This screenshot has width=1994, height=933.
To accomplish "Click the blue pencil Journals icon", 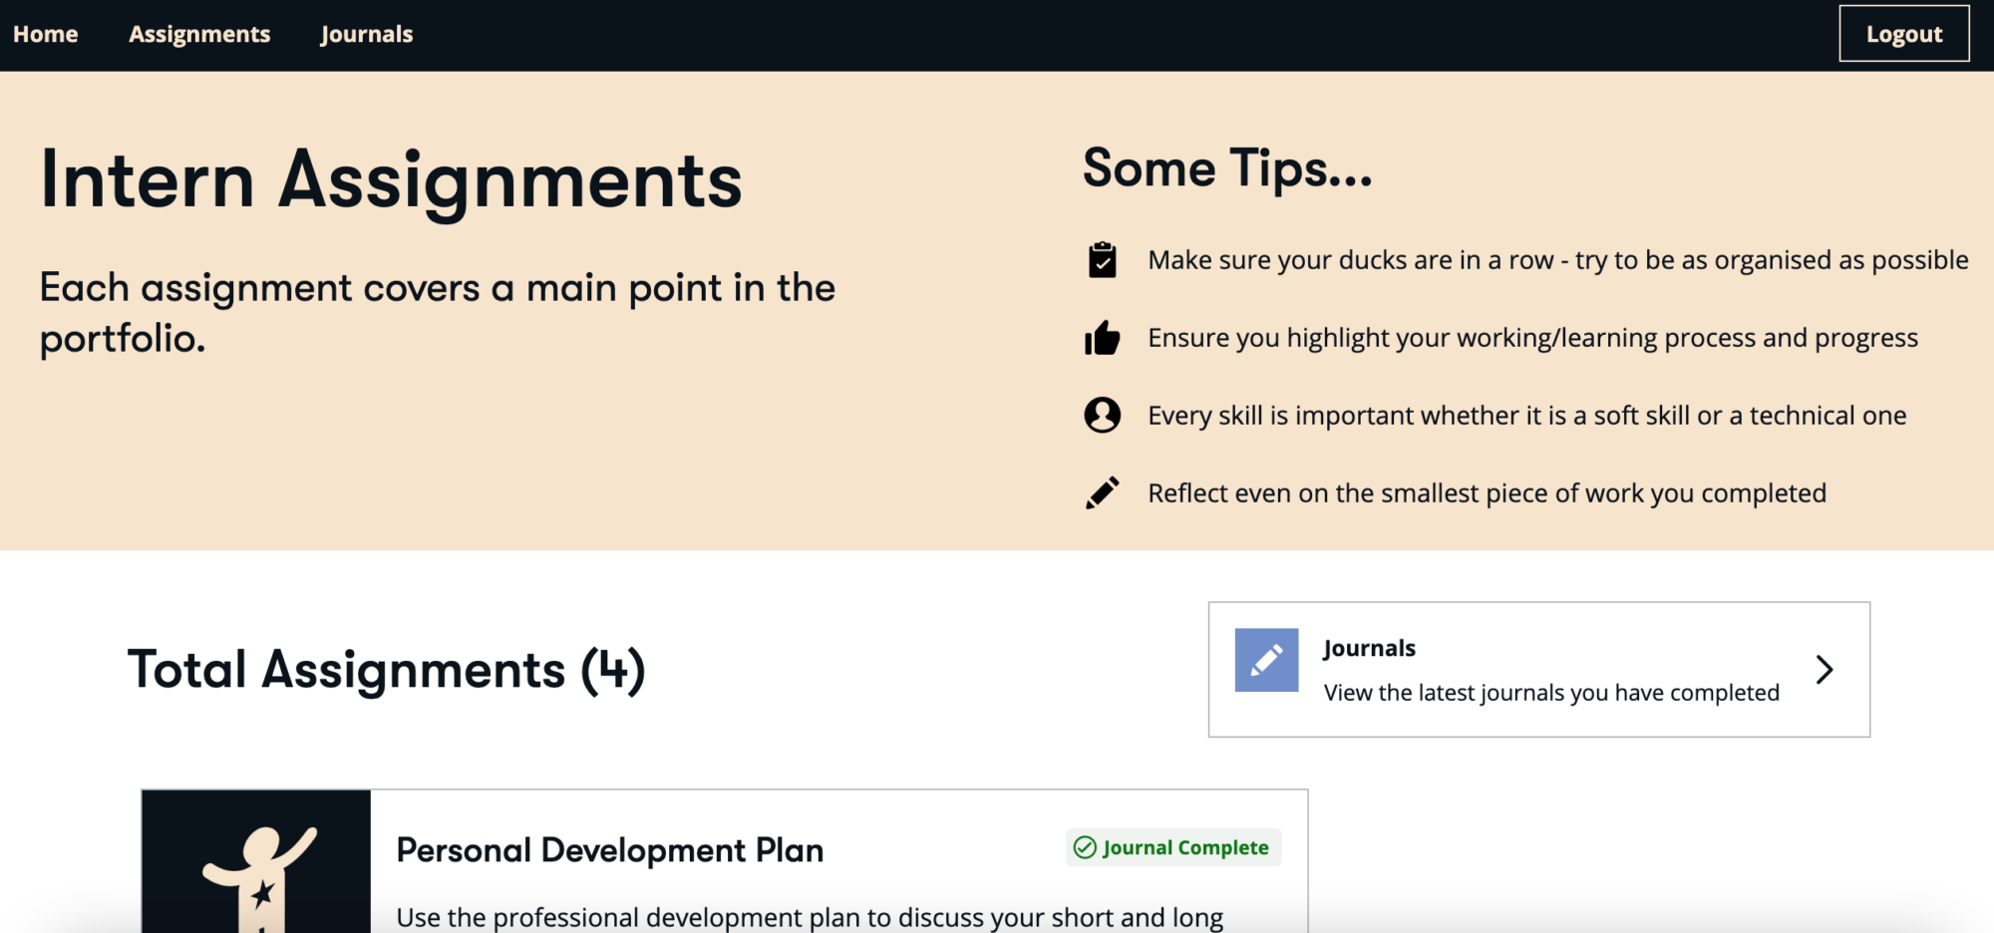I will click(x=1266, y=660).
